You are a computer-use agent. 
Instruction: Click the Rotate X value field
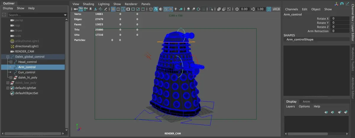click(x=340, y=19)
